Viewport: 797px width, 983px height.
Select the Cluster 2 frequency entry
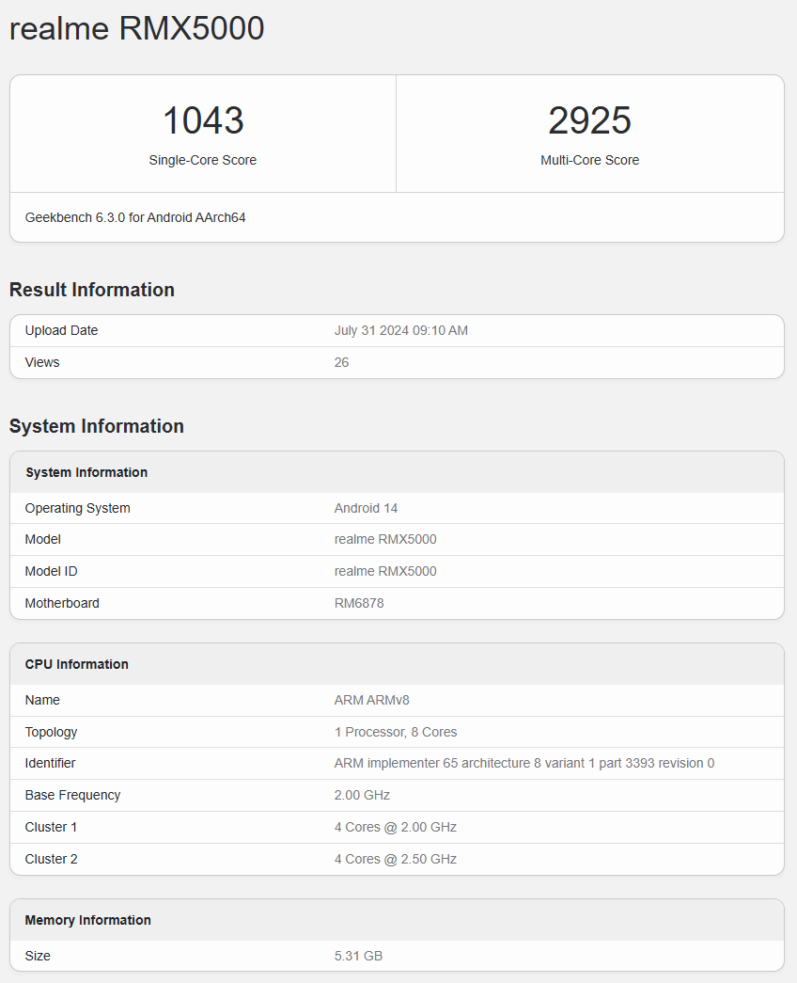(x=393, y=859)
